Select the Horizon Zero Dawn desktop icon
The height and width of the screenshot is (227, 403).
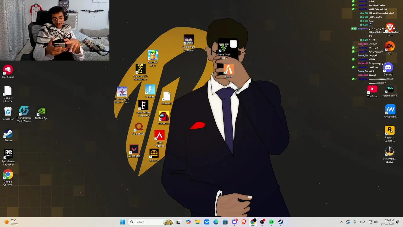tap(122, 95)
